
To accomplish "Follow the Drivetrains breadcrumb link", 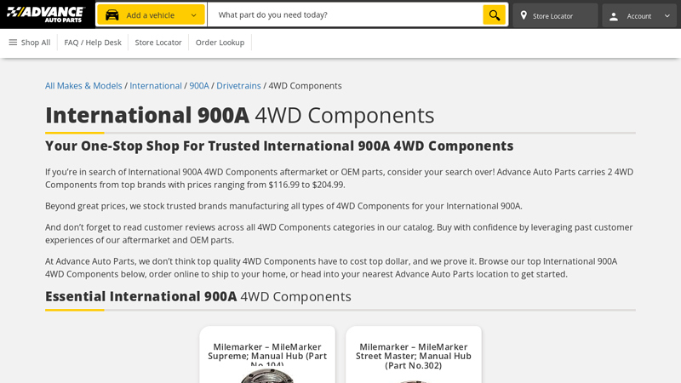I will (x=238, y=86).
